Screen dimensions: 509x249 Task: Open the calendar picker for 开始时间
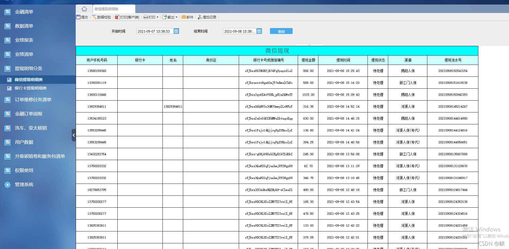[176, 31]
